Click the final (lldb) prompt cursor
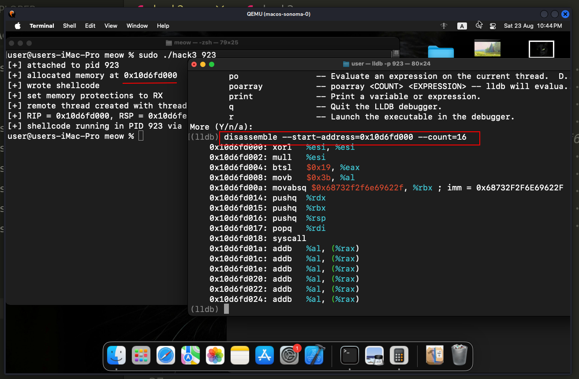Screen dimensions: 579x379 coord(226,309)
